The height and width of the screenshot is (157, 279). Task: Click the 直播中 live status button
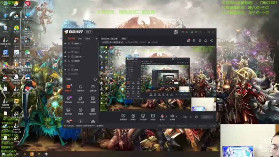tap(207, 117)
